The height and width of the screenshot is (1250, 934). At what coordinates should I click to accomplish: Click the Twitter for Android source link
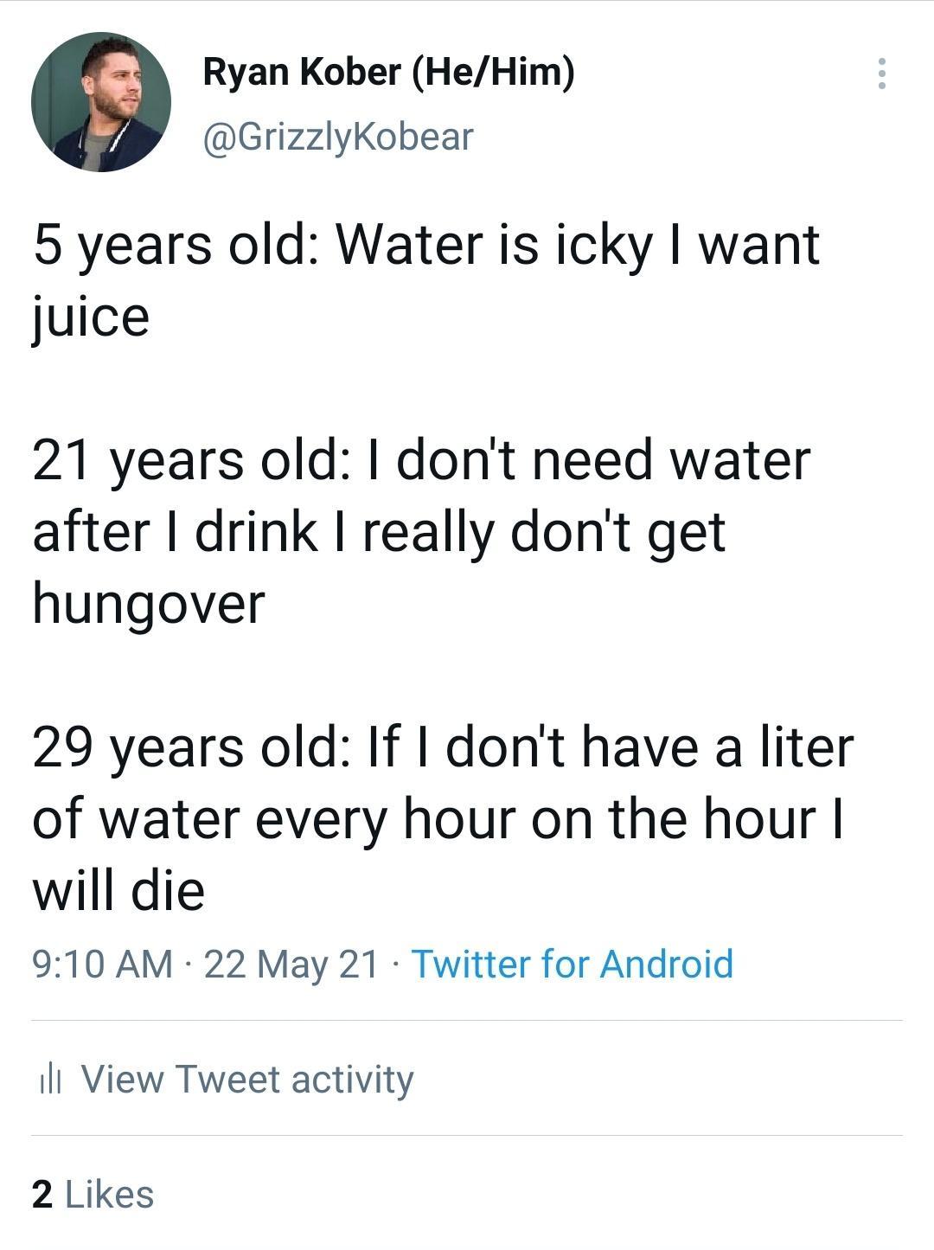click(572, 964)
